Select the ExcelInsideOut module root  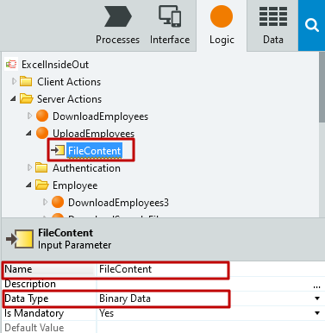pyautogui.click(x=55, y=65)
